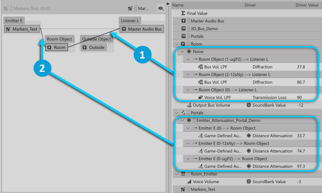Collapse the Room_Emitter group
322x193 pixels.
coord(176,174)
